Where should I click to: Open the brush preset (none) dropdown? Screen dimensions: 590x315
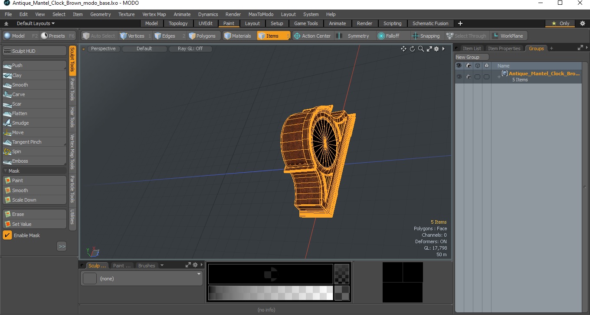(141, 279)
